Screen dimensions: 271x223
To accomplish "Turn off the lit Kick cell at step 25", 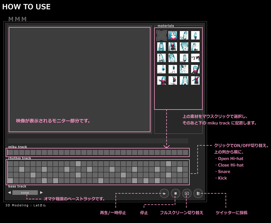I will [146, 181].
